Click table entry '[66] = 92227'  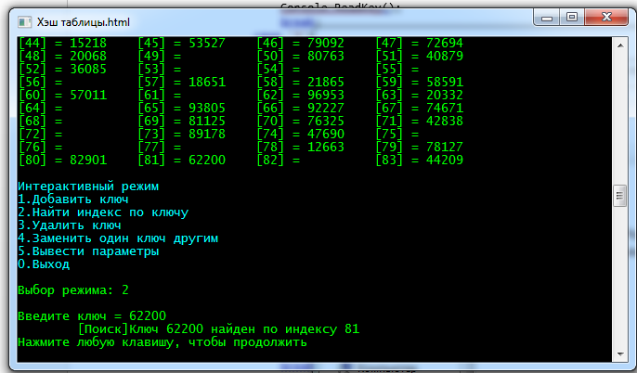tap(300, 108)
